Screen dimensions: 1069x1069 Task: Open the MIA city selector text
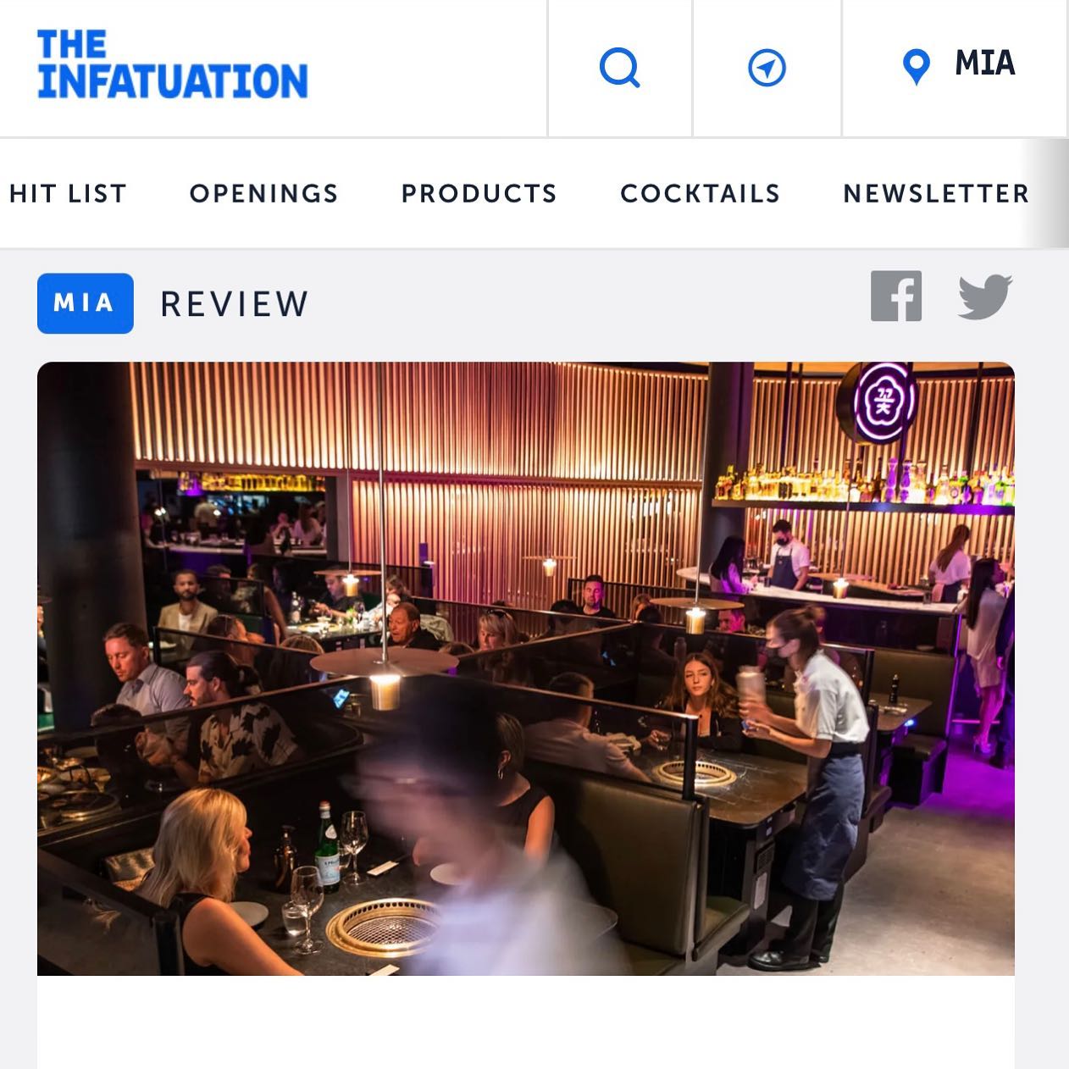984,64
